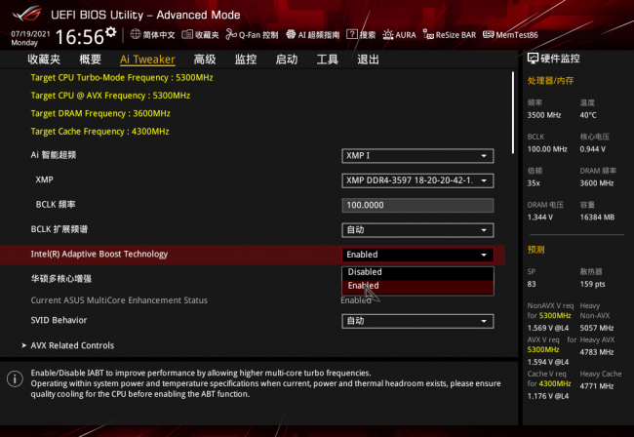Open BCLK 扩展频谱 dropdown
The width and height of the screenshot is (634, 437).
click(417, 230)
